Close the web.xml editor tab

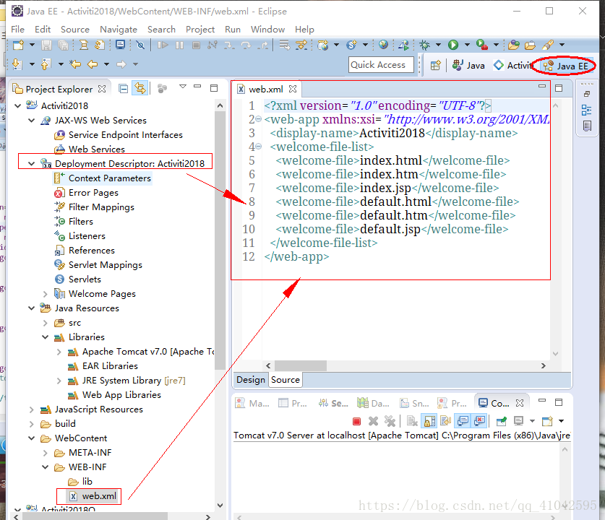(293, 89)
